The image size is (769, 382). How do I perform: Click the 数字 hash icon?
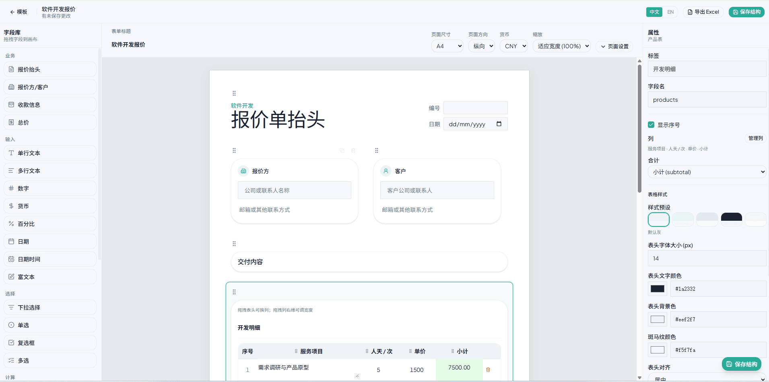click(11, 188)
